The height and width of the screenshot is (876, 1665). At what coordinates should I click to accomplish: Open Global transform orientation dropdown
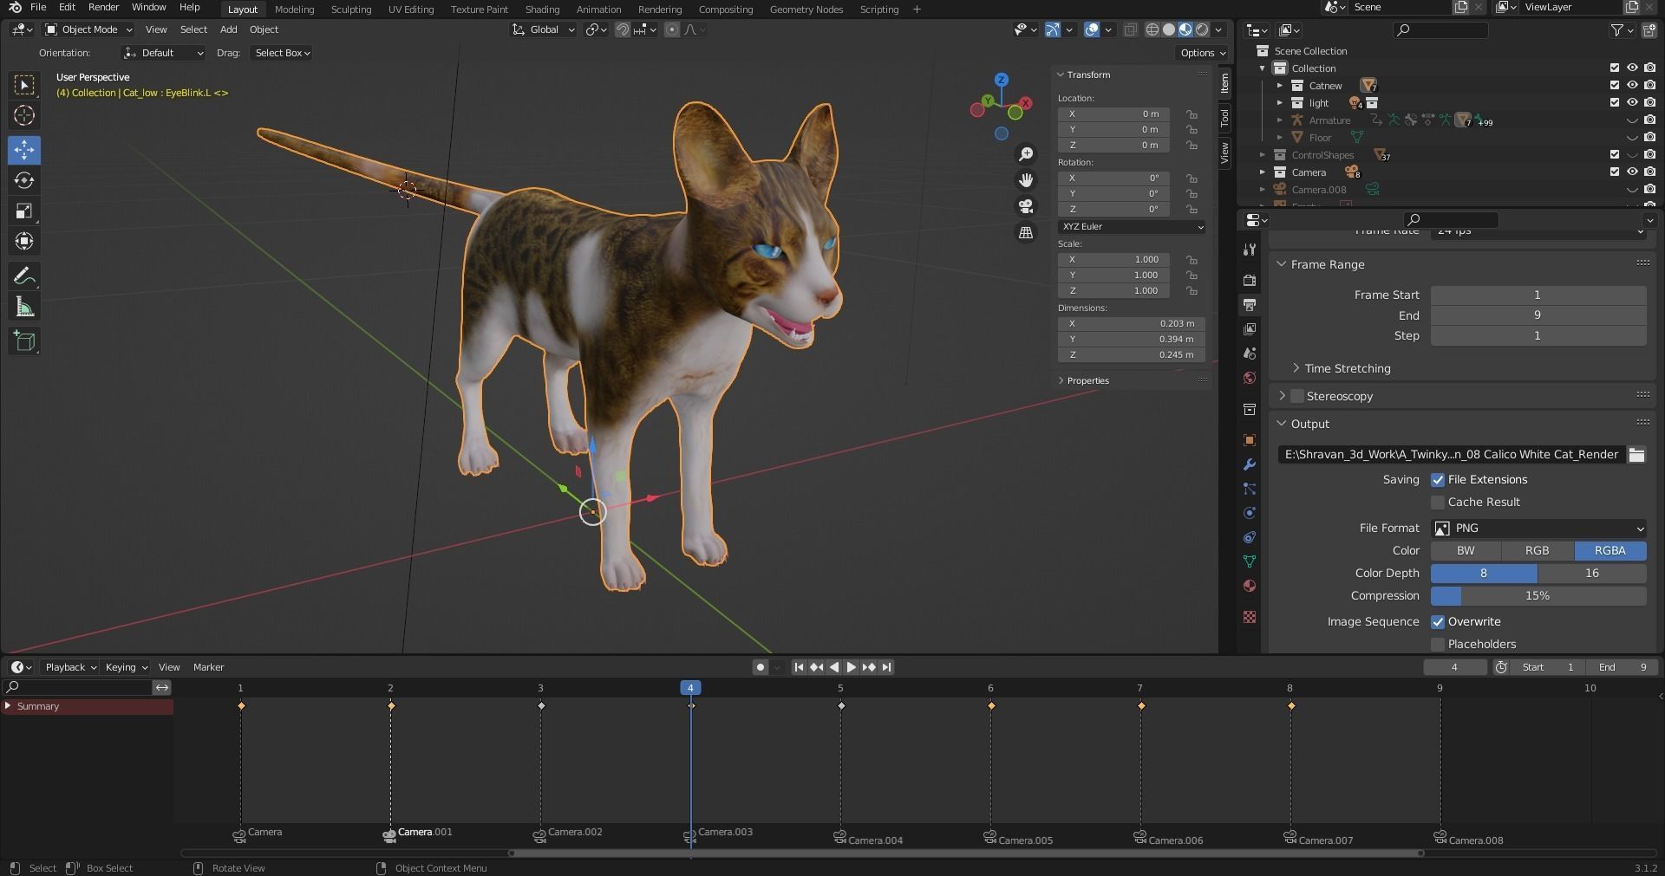(x=544, y=29)
